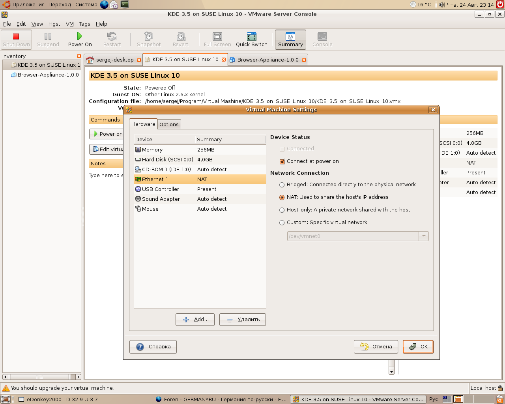Image resolution: width=505 pixels, height=404 pixels.
Task: Select Browser-Appliance-1.0.0 in the Inventory
Action: 48,75
